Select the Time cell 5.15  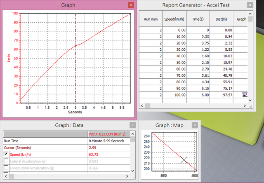point(198,88)
